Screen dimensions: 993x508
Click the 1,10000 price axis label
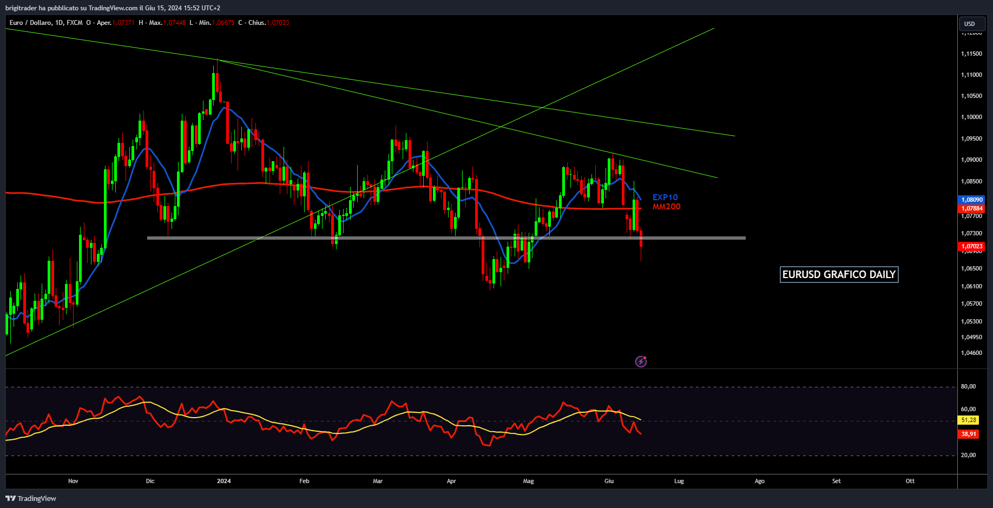coord(971,117)
